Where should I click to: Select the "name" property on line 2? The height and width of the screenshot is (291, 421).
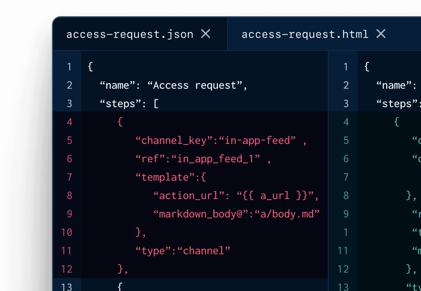tap(115, 85)
